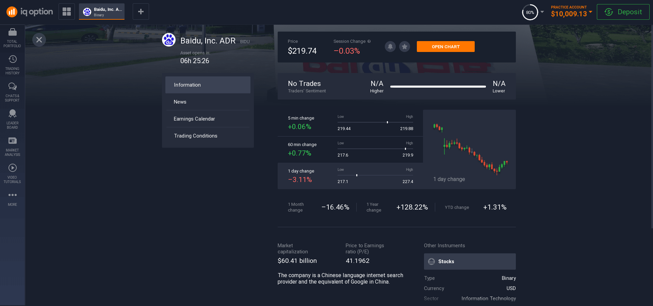The width and height of the screenshot is (653, 306).
Task: Click the 1 day change candlestick chart
Action: point(470,149)
